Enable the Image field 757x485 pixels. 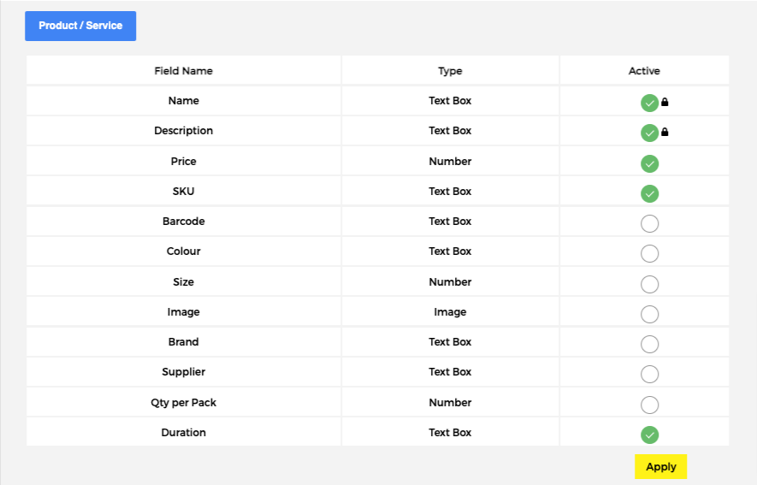tap(649, 314)
